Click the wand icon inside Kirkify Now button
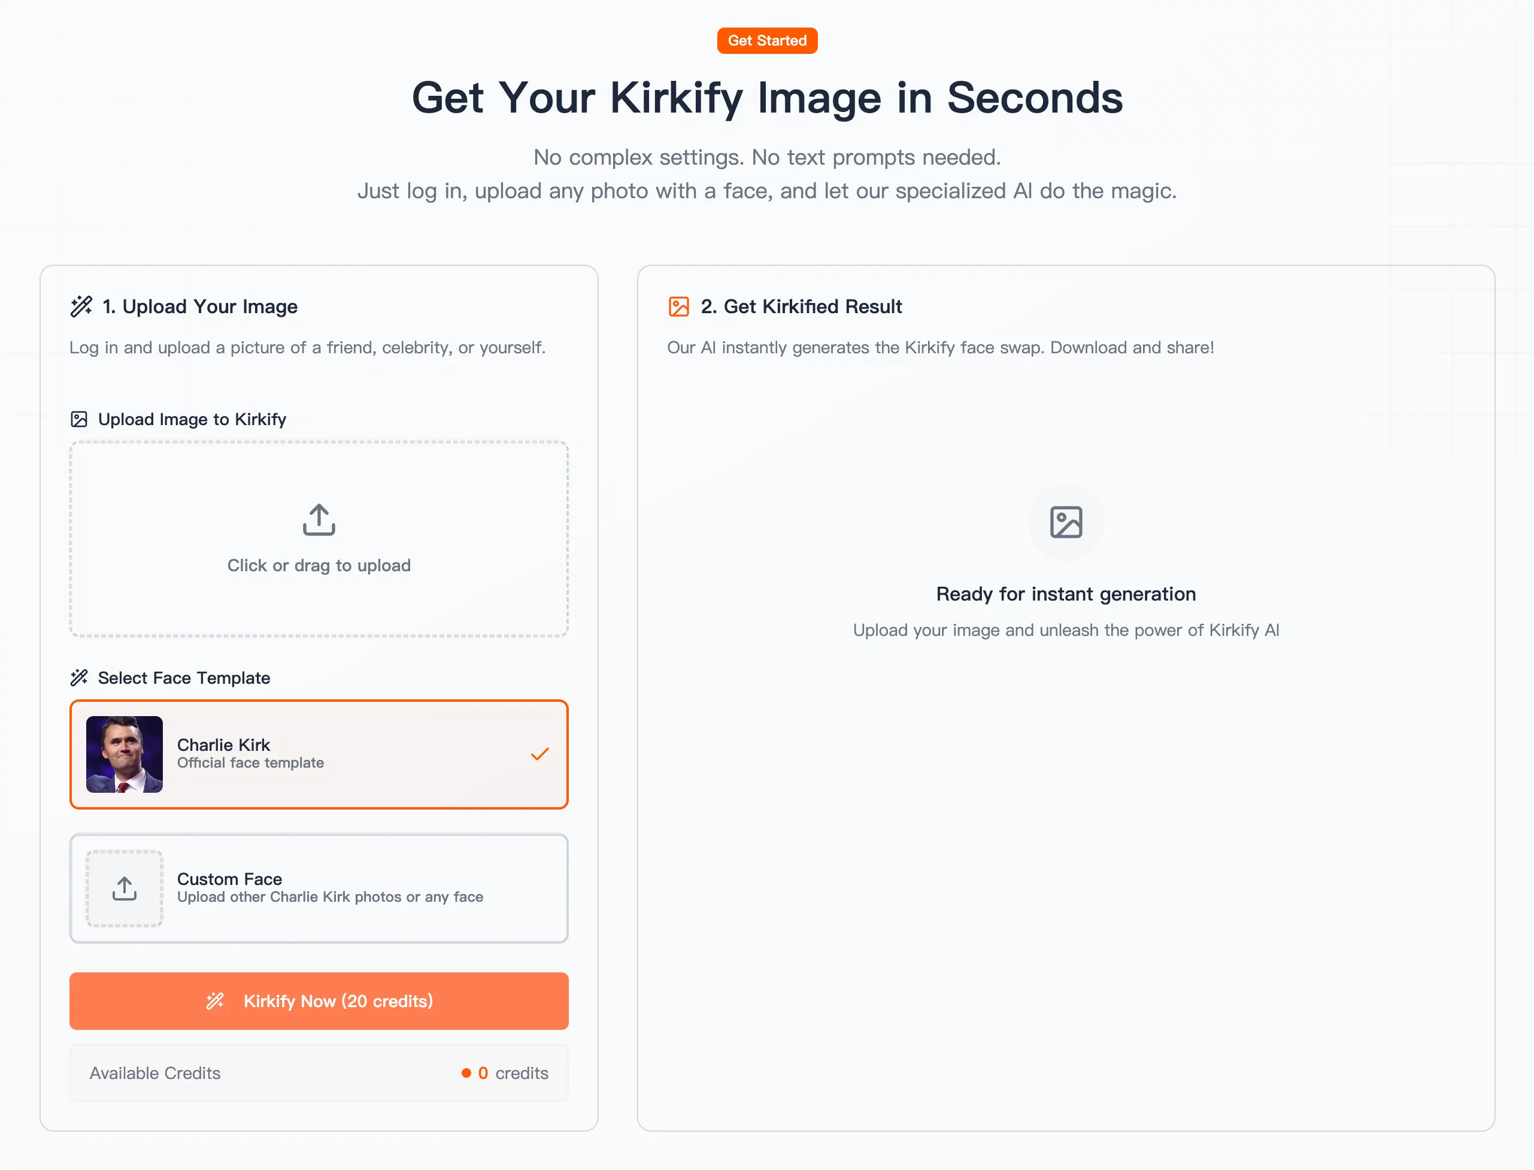1534x1170 pixels. 215,1001
